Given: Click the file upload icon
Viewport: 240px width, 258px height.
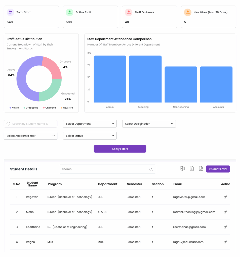Looking at the screenshot, I should (x=201, y=169).
